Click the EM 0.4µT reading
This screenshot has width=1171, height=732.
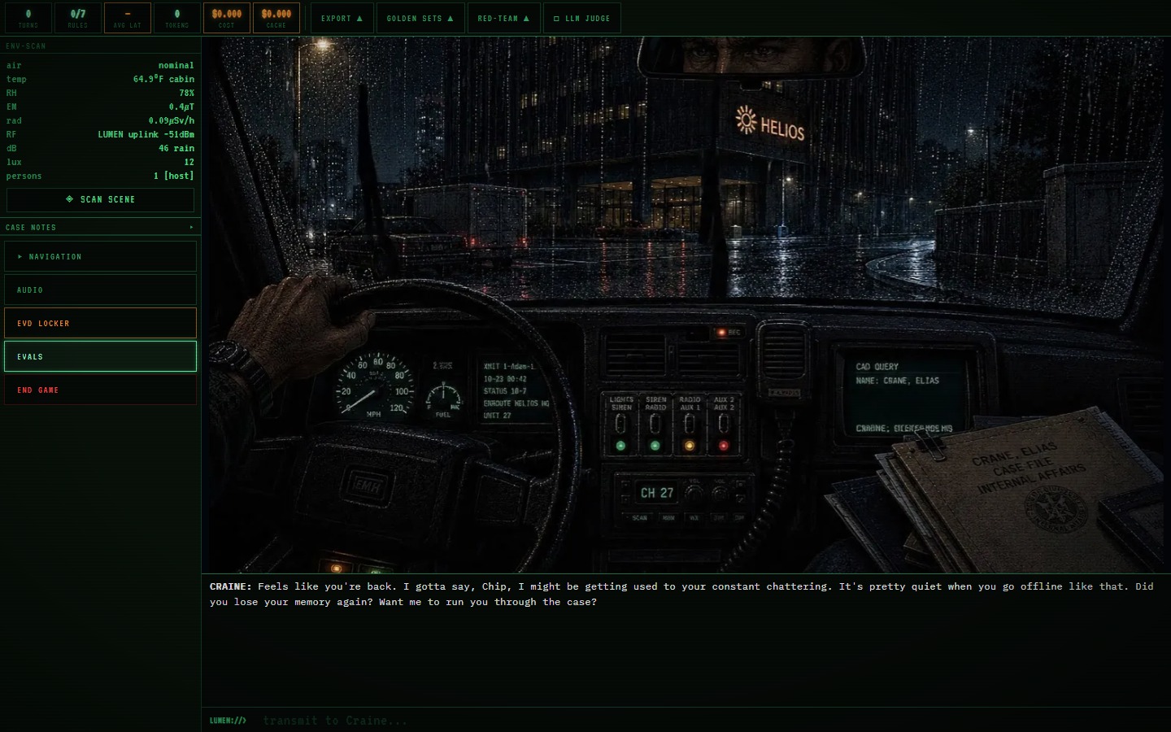[100, 107]
